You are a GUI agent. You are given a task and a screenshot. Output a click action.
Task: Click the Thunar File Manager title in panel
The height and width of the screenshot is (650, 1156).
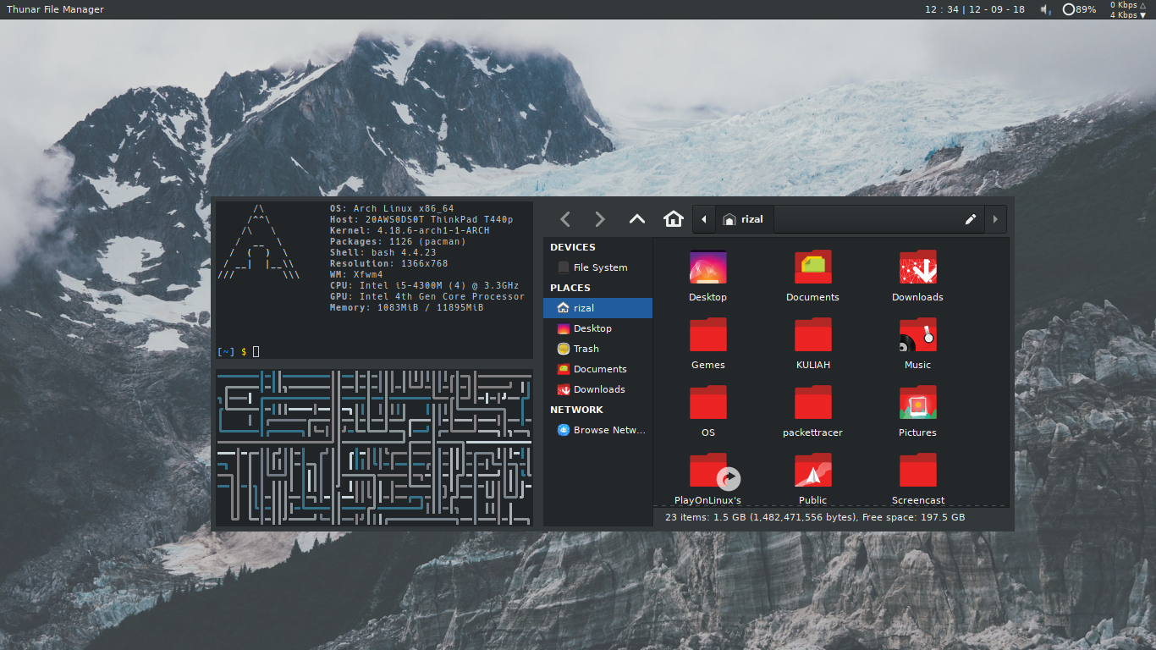click(x=55, y=9)
